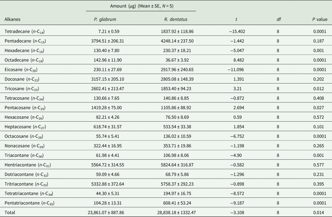Click the df column header
The image size is (332, 217).
pyautogui.click(x=278, y=20)
